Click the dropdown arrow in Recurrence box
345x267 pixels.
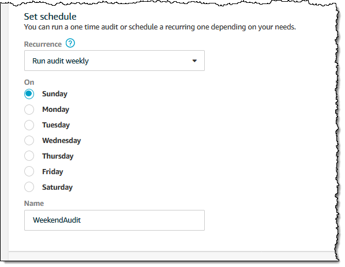point(194,61)
